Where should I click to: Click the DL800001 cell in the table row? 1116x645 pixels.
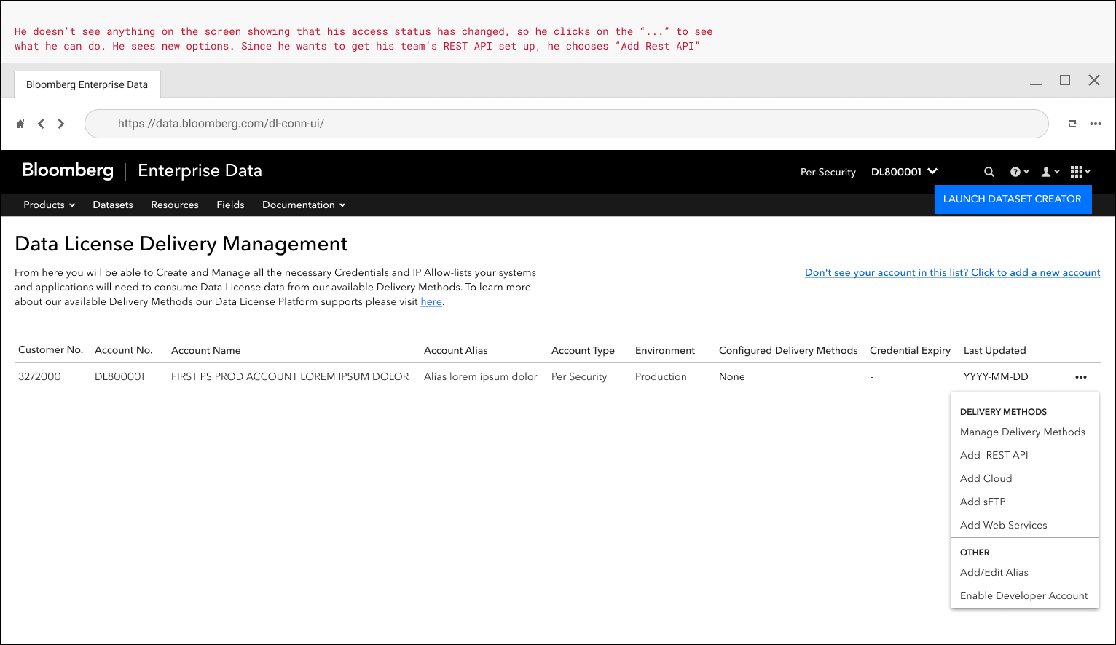click(x=120, y=377)
